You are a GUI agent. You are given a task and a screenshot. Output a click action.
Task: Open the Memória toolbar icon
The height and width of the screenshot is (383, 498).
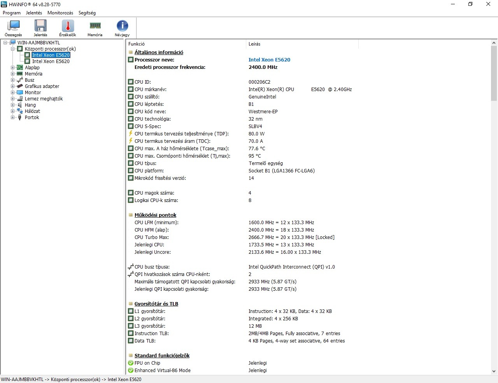[x=95, y=26]
